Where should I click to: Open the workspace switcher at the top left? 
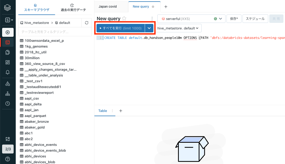pos(7,20)
